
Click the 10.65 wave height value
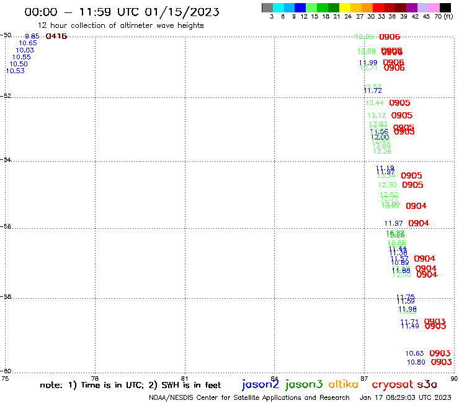point(28,43)
